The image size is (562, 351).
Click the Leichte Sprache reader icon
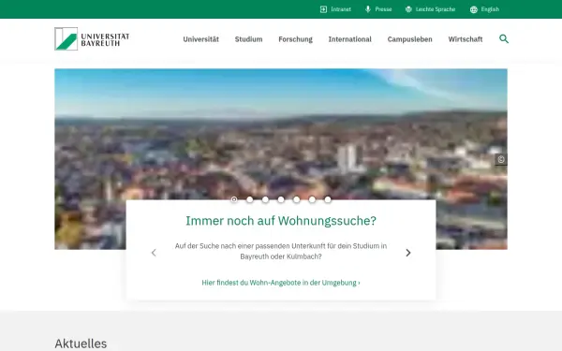pos(408,9)
